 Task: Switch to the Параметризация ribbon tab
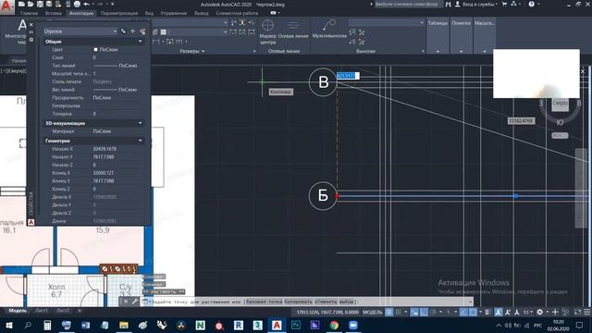pos(119,13)
